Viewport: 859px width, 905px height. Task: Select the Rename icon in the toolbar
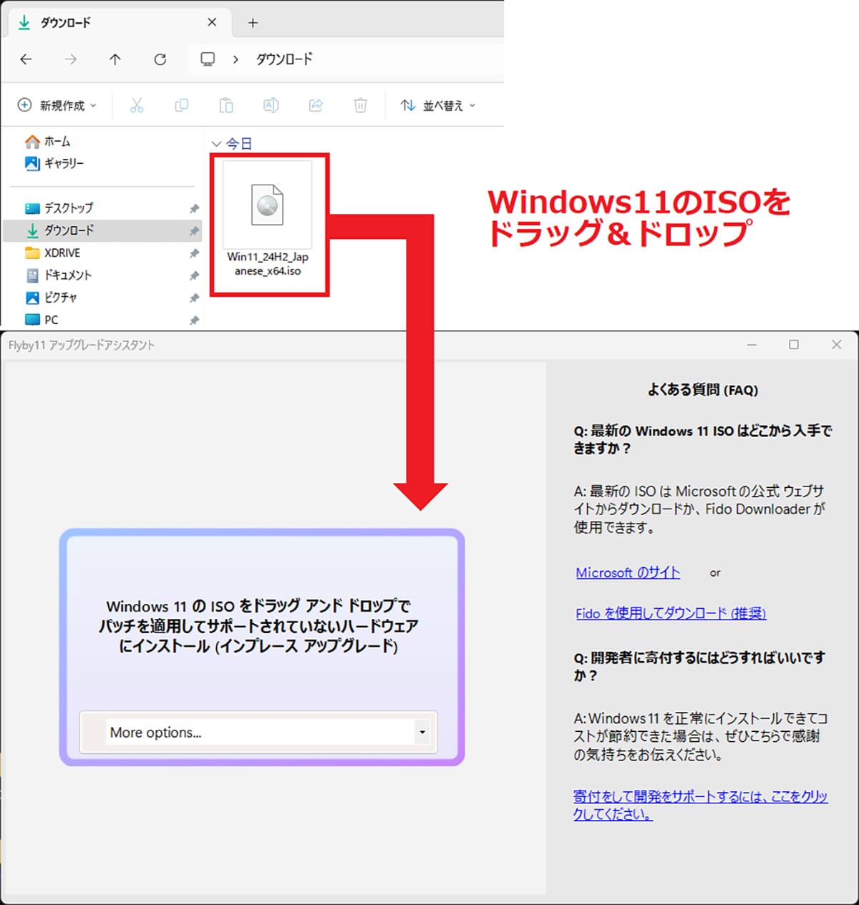point(271,105)
